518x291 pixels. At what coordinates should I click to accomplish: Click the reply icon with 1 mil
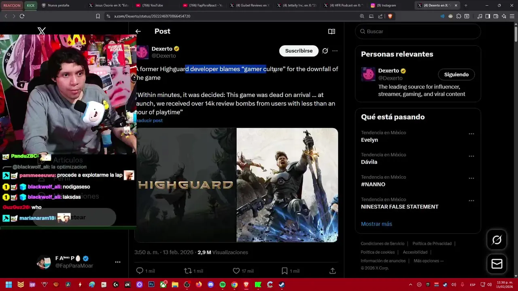[x=140, y=271]
